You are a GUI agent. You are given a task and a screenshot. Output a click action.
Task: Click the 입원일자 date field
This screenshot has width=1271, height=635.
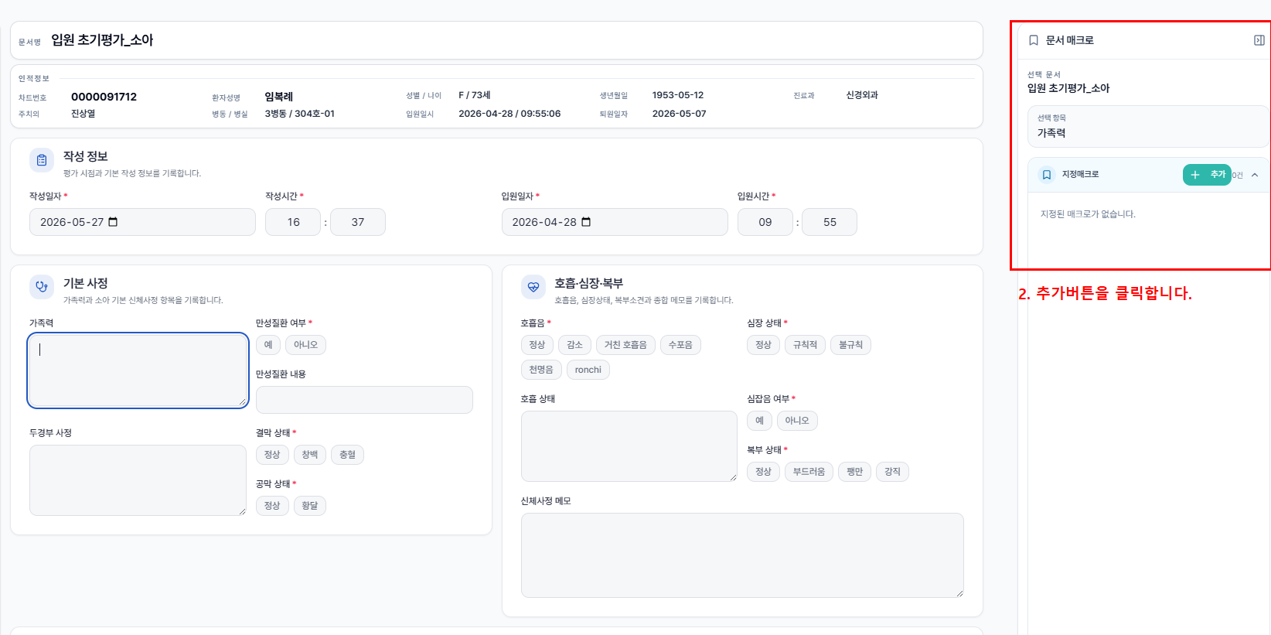615,222
